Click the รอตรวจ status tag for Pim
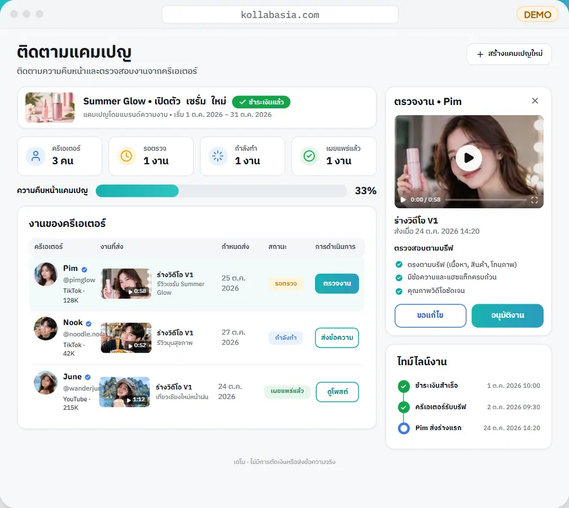569x508 pixels. click(x=286, y=283)
